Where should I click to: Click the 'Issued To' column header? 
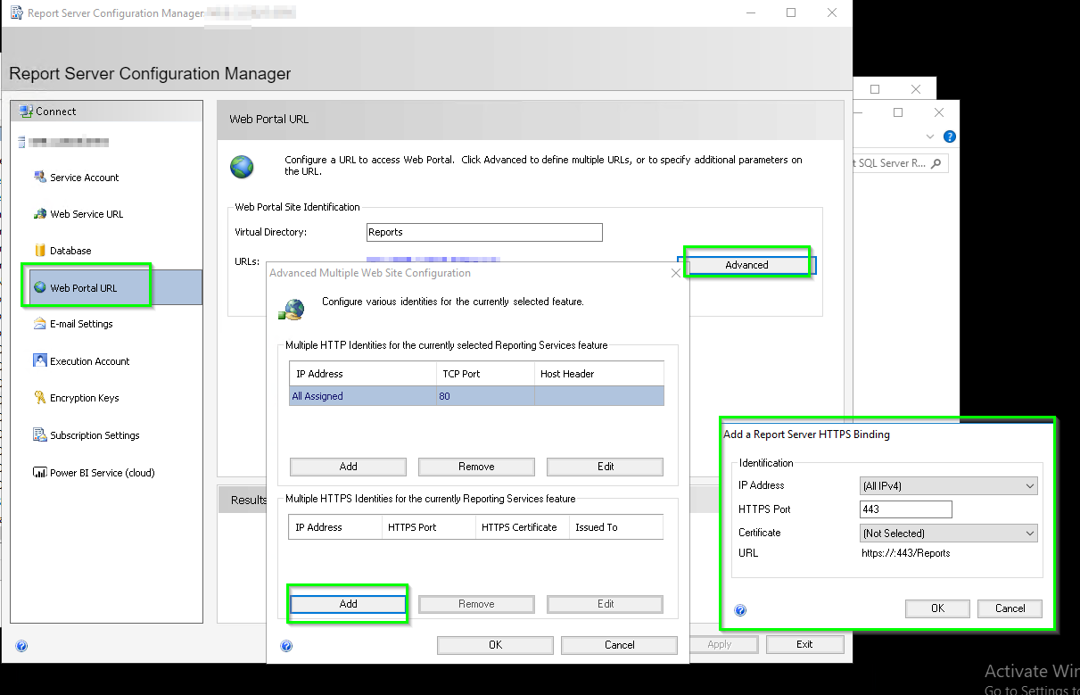pyautogui.click(x=616, y=527)
